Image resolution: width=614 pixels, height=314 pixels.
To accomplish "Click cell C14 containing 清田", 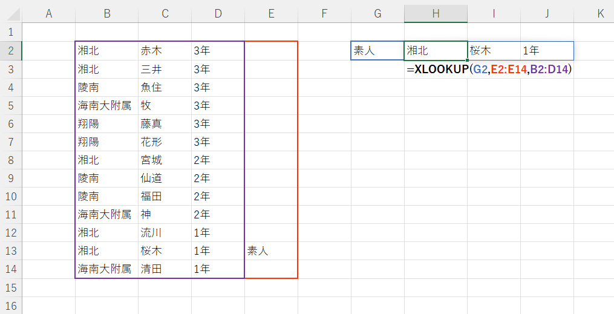I will pos(165,269).
